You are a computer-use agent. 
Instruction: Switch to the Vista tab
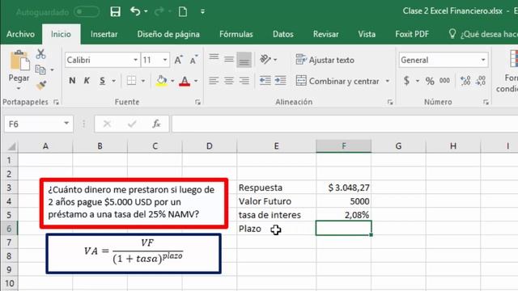(x=367, y=34)
